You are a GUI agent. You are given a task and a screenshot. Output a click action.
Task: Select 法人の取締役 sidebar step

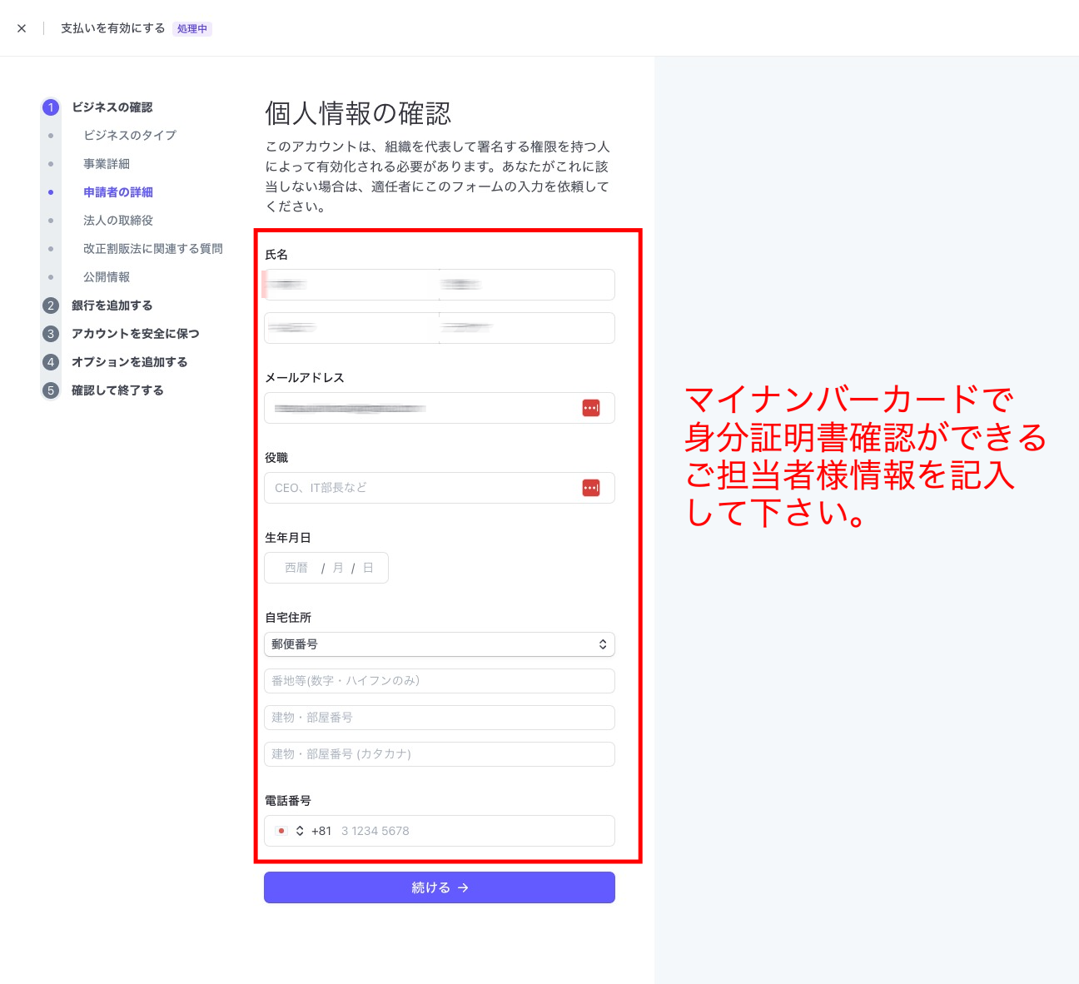pos(118,221)
